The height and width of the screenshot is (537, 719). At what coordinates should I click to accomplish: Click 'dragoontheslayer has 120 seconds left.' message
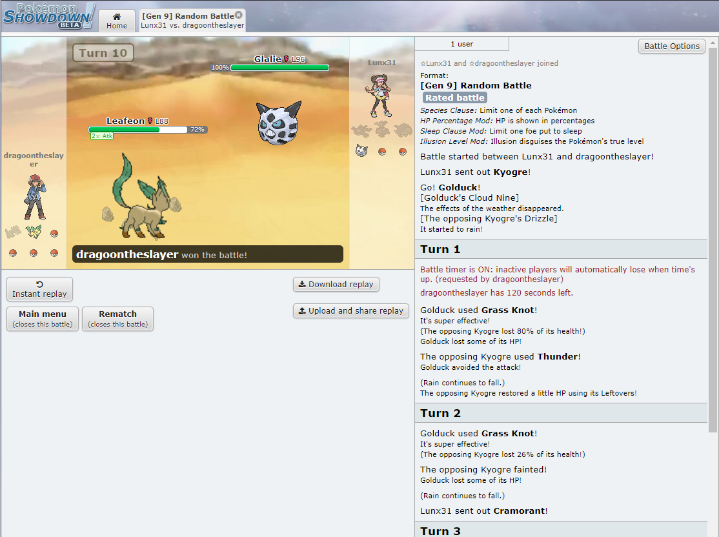click(x=496, y=292)
